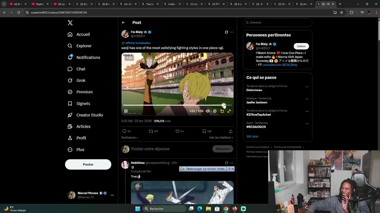Click the Répondre button

point(223,149)
